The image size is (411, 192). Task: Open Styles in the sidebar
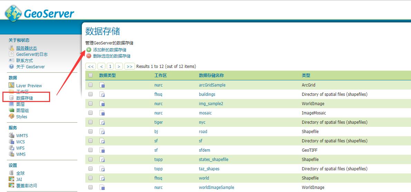coord(21,117)
